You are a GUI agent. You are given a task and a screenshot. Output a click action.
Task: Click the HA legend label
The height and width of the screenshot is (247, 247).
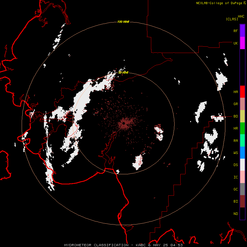click(235, 92)
